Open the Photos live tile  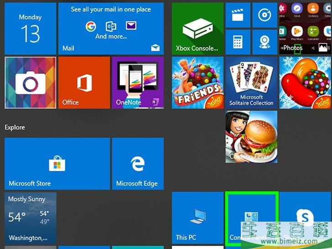[x=305, y=28]
